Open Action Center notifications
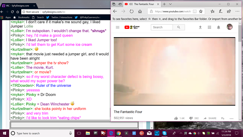 (x=237, y=133)
